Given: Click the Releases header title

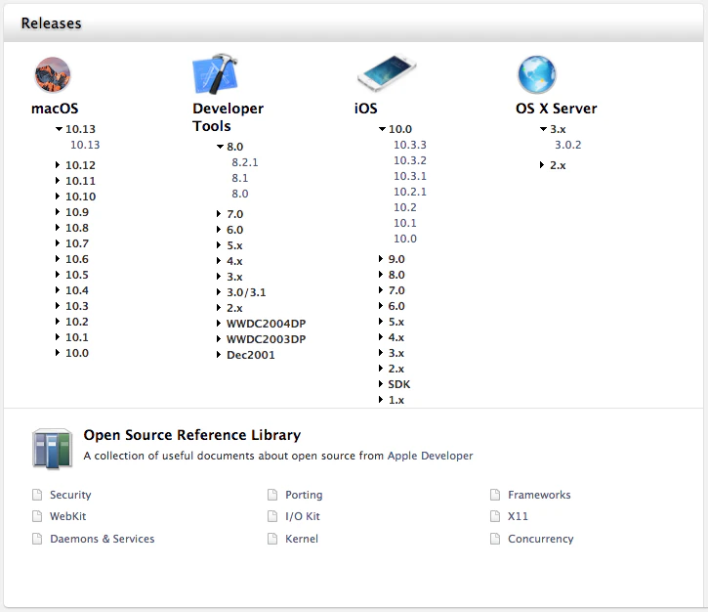Looking at the screenshot, I should click(x=51, y=23).
